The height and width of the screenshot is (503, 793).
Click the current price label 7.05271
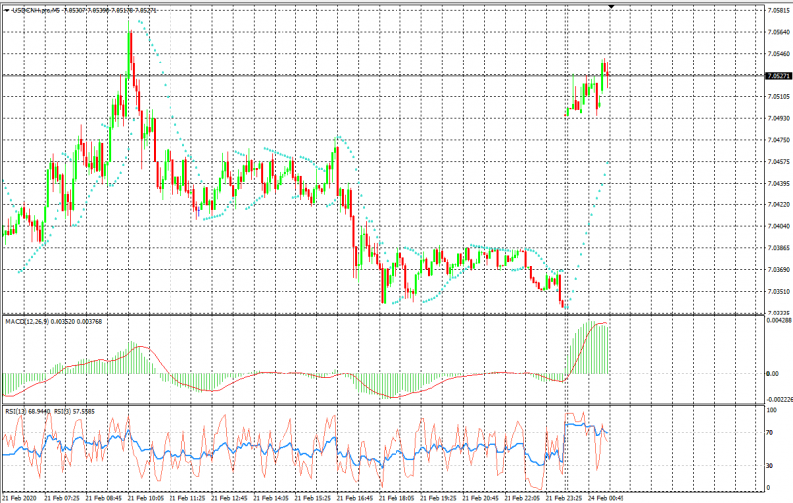778,75
